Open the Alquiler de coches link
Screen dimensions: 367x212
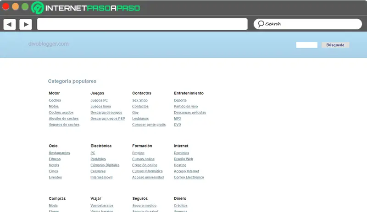pos(64,119)
